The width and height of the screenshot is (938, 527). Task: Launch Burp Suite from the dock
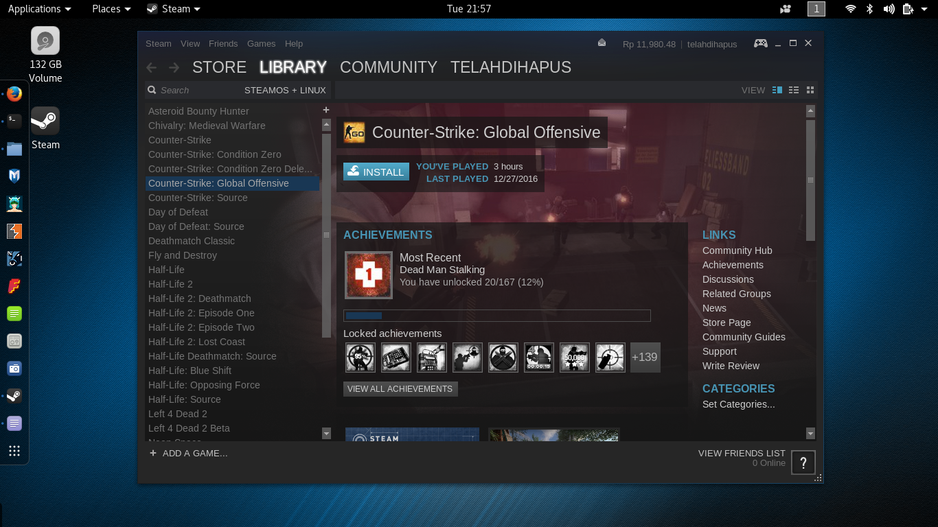[14, 231]
